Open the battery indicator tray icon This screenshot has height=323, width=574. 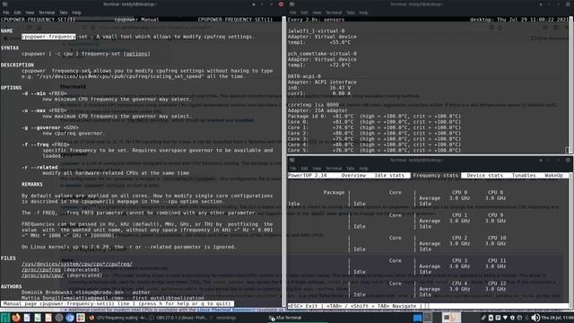[x=491, y=318]
